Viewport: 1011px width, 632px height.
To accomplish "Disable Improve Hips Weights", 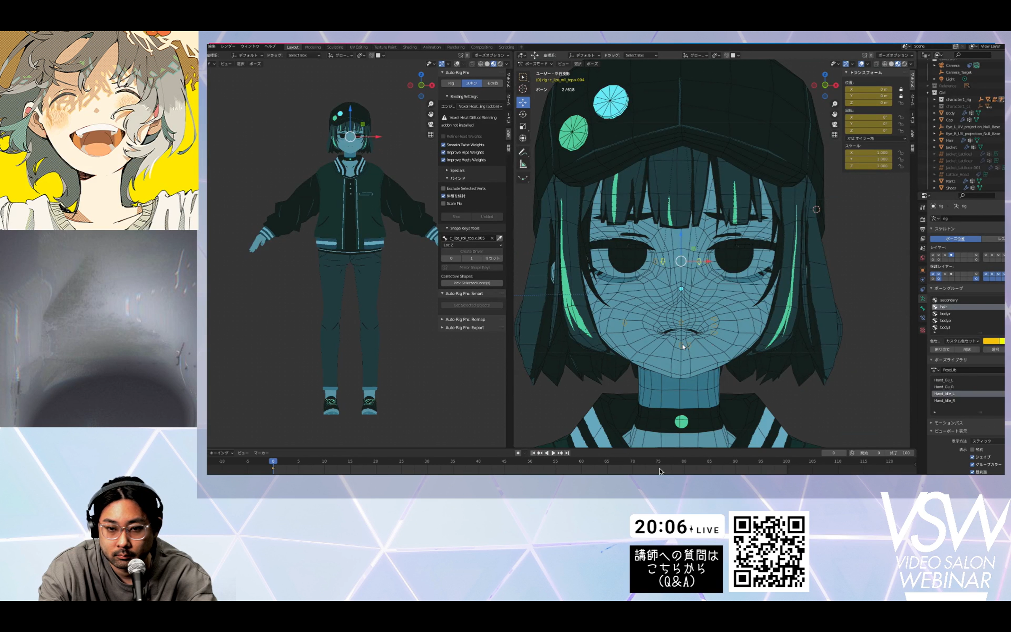I will (x=443, y=152).
